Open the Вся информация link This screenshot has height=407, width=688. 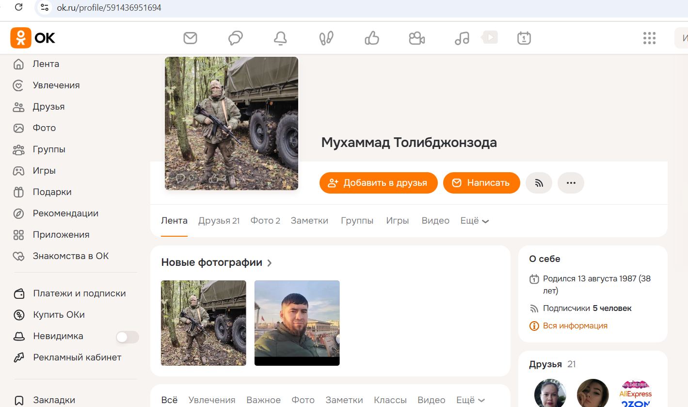(x=575, y=326)
